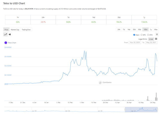Select the Max chart range
The width and height of the screenshot is (161, 116).
pos(156,29)
